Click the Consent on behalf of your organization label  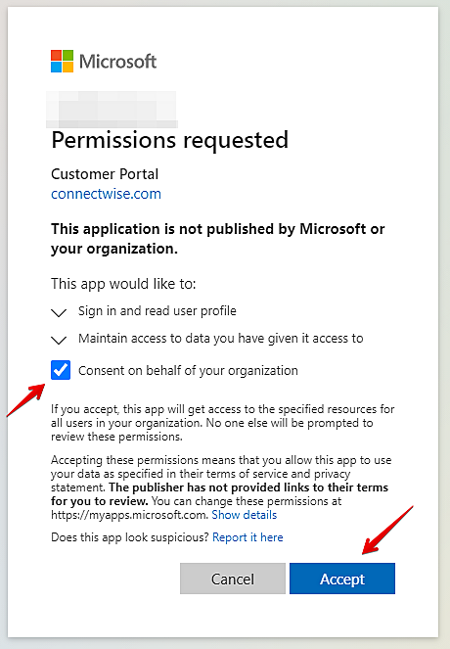click(188, 370)
